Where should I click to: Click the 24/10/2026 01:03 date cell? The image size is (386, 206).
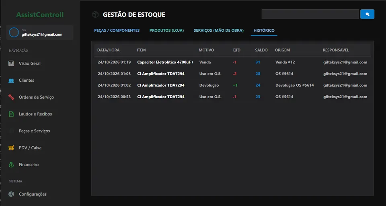click(x=114, y=74)
